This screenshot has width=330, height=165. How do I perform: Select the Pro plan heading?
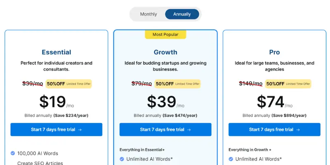274,52
